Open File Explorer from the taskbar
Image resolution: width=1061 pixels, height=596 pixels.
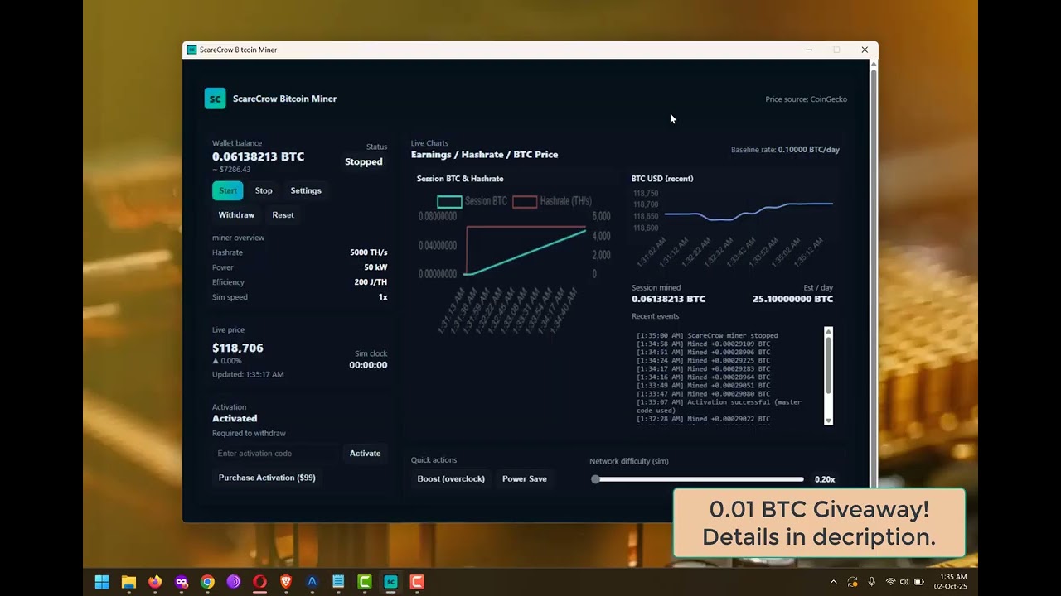pyautogui.click(x=128, y=582)
